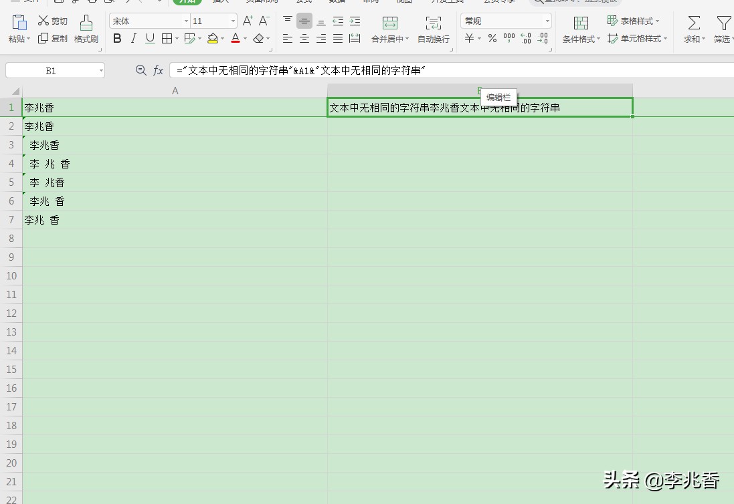Click the Sum (求和) sigma icon
The width and height of the screenshot is (734, 504).
coord(695,23)
